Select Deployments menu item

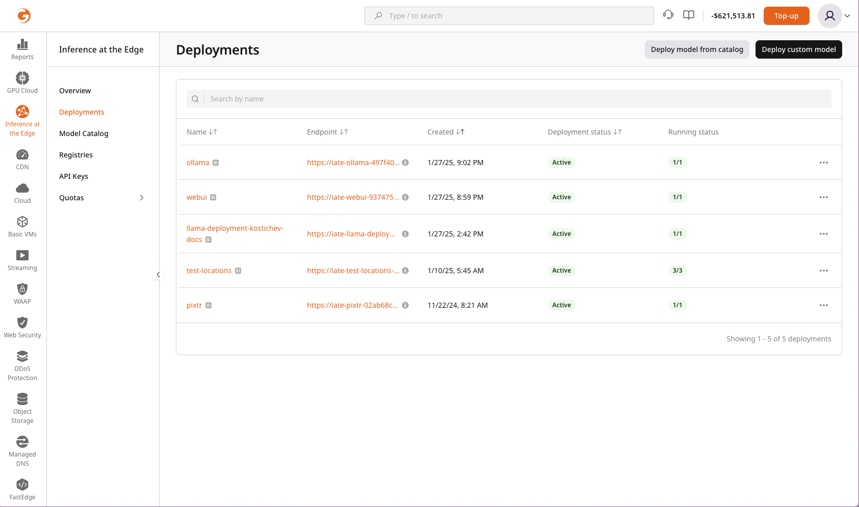pyautogui.click(x=82, y=112)
